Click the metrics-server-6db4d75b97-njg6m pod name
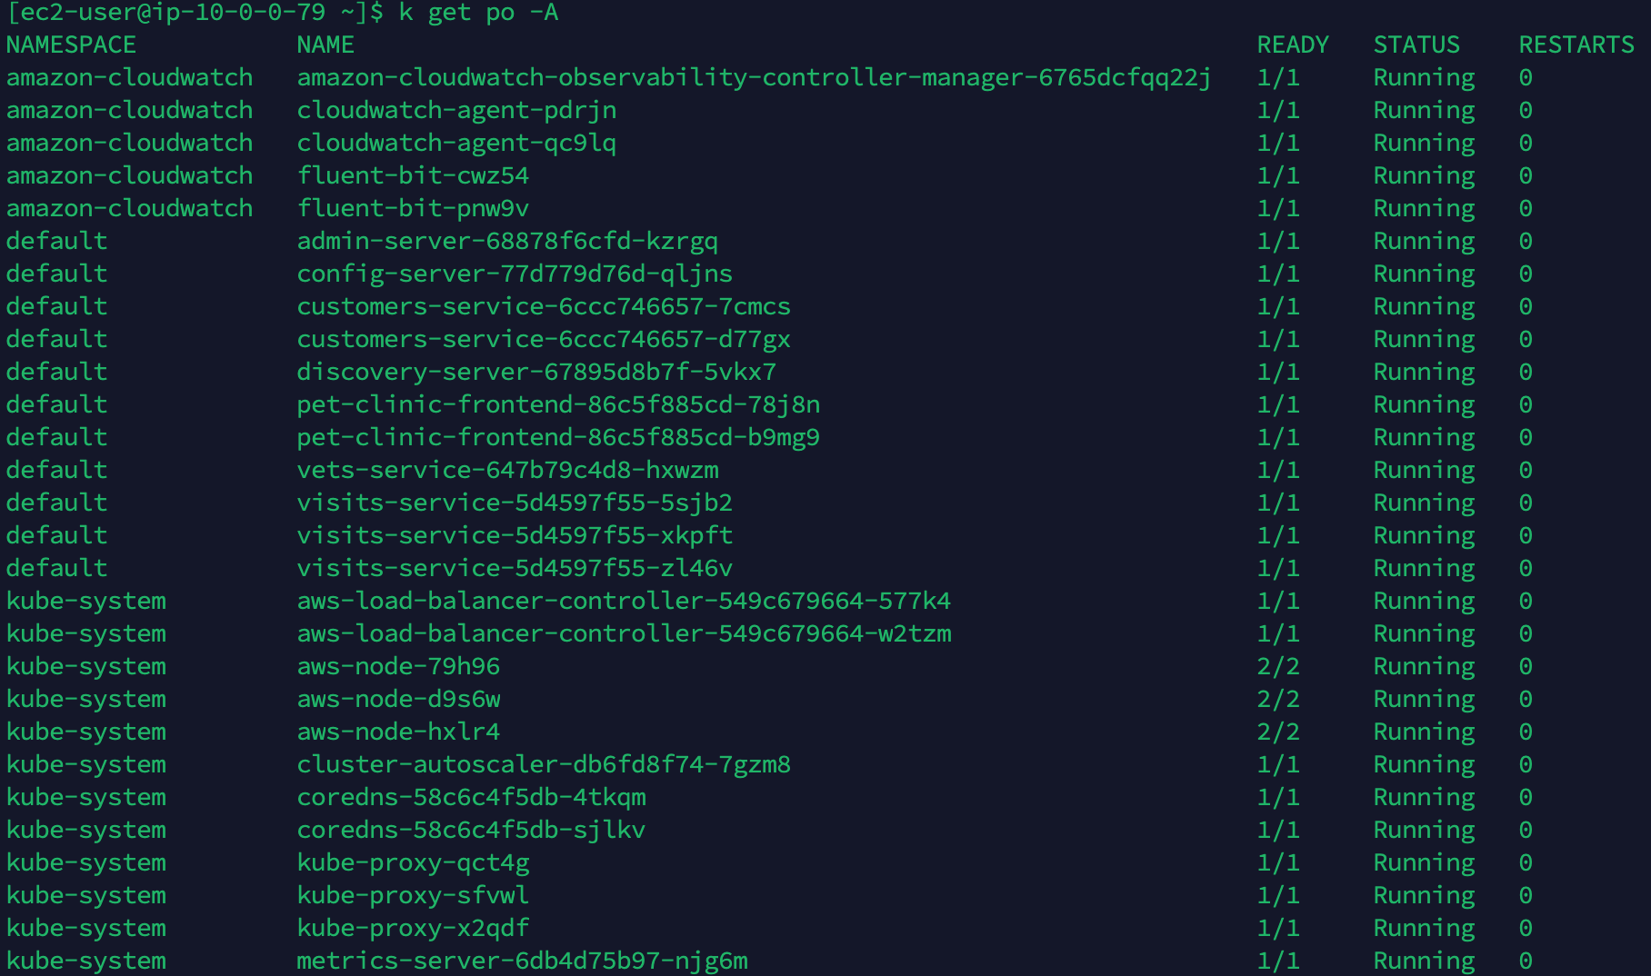 pos(522,961)
